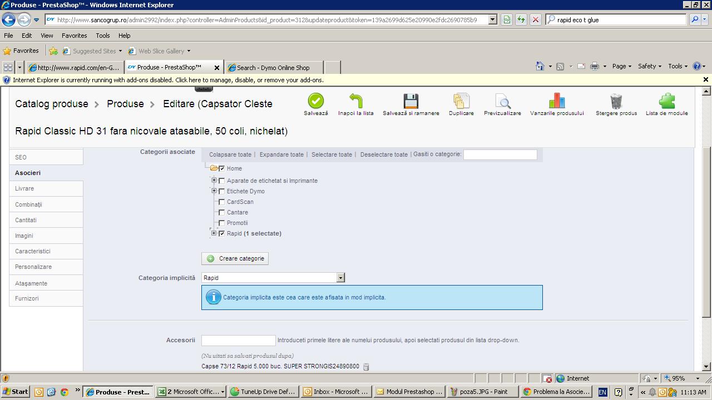Image resolution: width=712 pixels, height=400 pixels.
Task: Duplicate the product with Duplicare icon
Action: [461, 101]
